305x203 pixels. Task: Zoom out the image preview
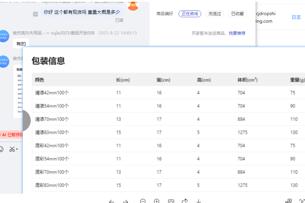(143, 202)
